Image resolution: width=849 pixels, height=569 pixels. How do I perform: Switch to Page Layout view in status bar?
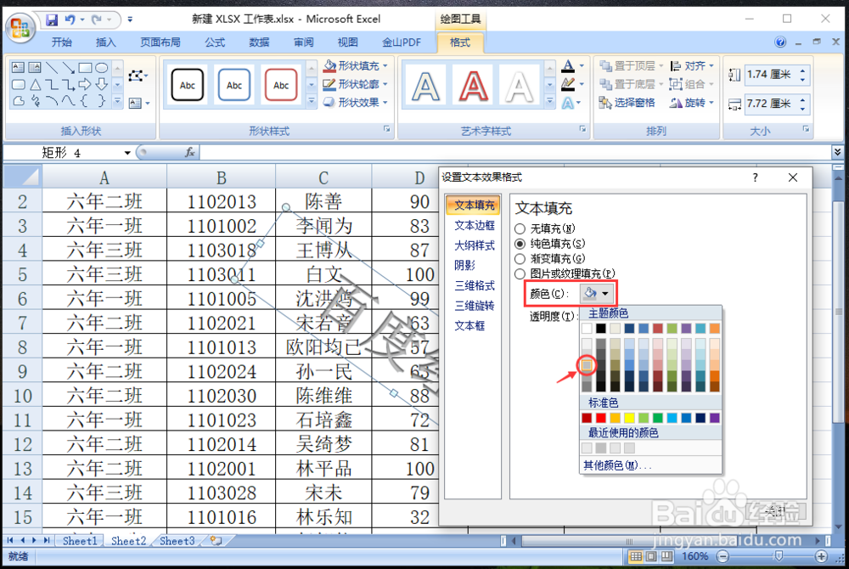(651, 556)
